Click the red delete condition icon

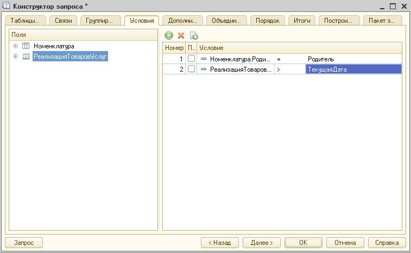pyautogui.click(x=181, y=35)
